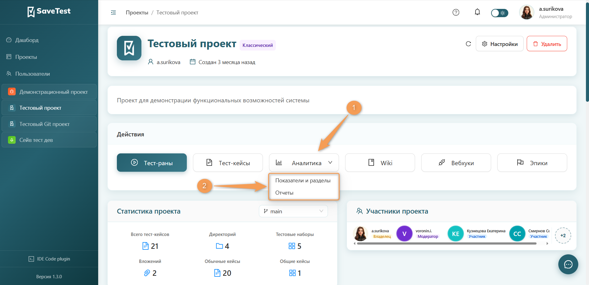Image resolution: width=589 pixels, height=285 pixels.
Task: Click Смирнов avatar CC
Action: click(517, 234)
